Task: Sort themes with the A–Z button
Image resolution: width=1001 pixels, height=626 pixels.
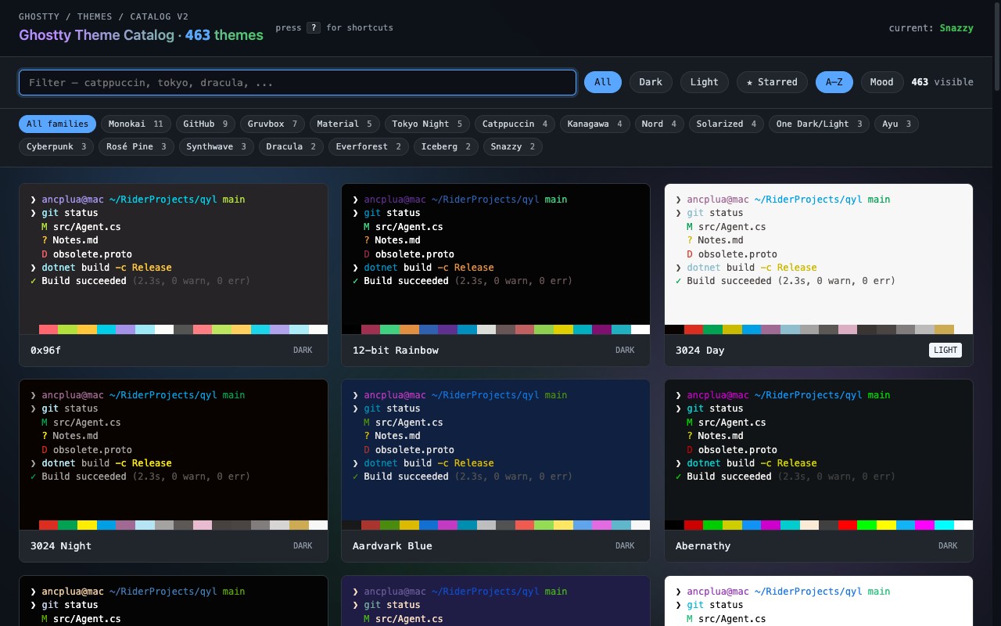Action: pos(834,82)
